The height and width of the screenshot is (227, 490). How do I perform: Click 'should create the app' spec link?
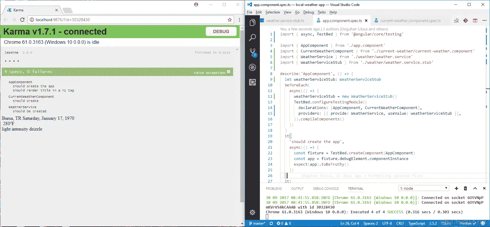33,86
